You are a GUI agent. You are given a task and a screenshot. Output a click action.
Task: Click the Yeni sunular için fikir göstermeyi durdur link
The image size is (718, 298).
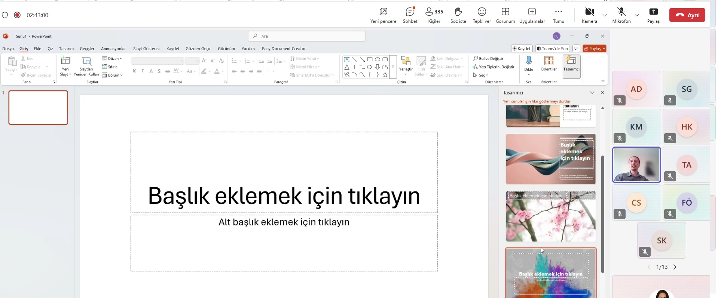pos(537,101)
